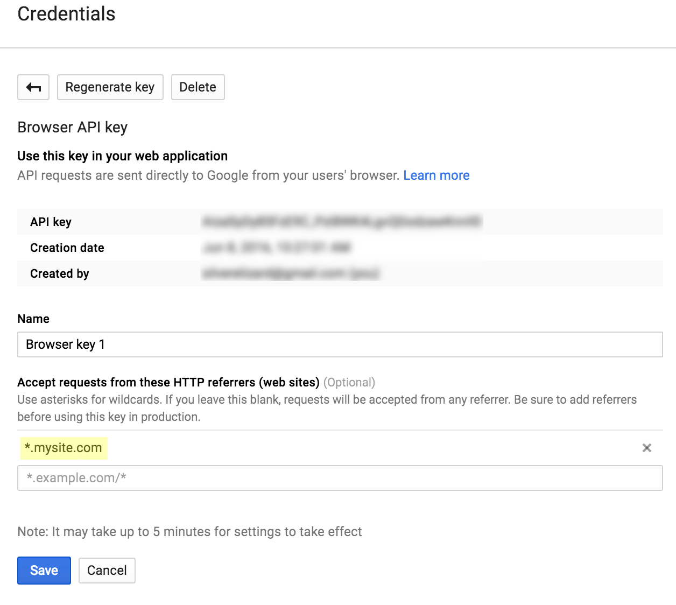Remove the *.mysite.com referrer via X icon
The height and width of the screenshot is (605, 676).
point(646,447)
